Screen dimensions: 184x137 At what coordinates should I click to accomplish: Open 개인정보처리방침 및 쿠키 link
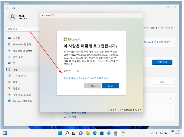130,110
